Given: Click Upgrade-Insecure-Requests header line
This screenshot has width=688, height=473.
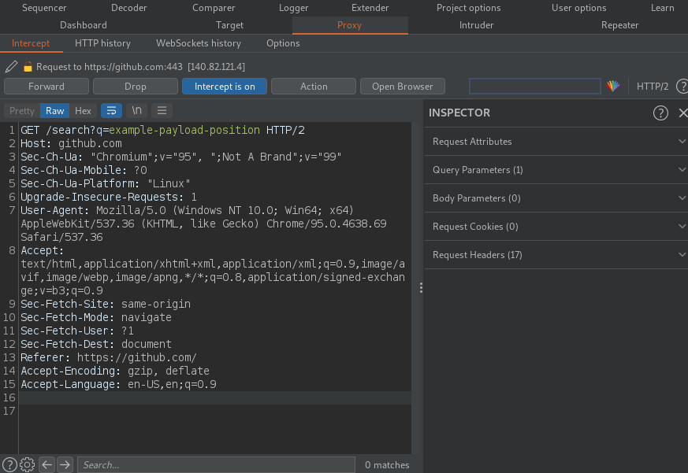Looking at the screenshot, I should click(x=109, y=198).
